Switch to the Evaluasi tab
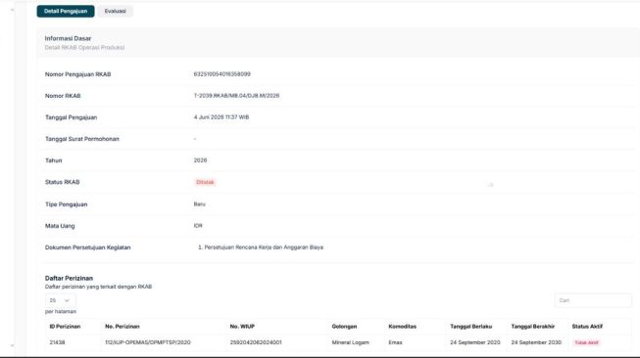This screenshot has width=640, height=358. tap(115, 11)
